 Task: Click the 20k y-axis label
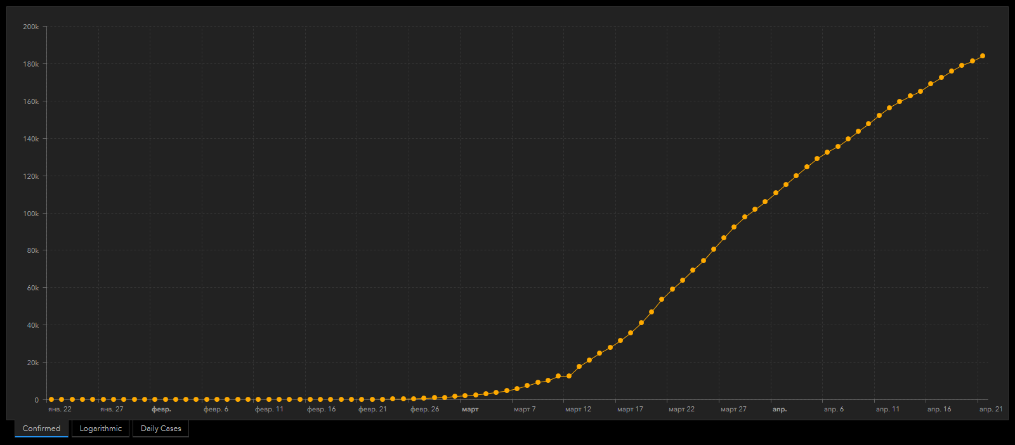pos(33,363)
